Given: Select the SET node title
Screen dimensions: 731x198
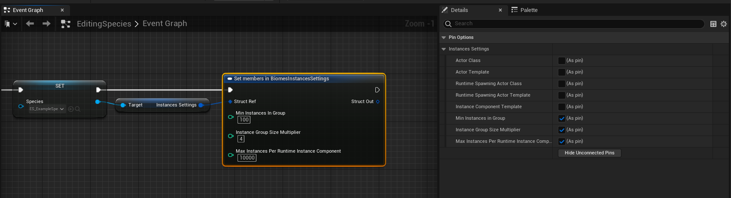Looking at the screenshot, I should (60, 86).
